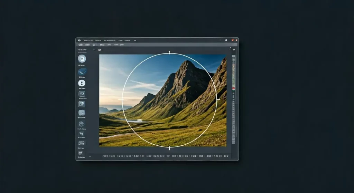This screenshot has height=193, width=354.
Task: Click the right handle of the circular selection
Action: [218, 99]
